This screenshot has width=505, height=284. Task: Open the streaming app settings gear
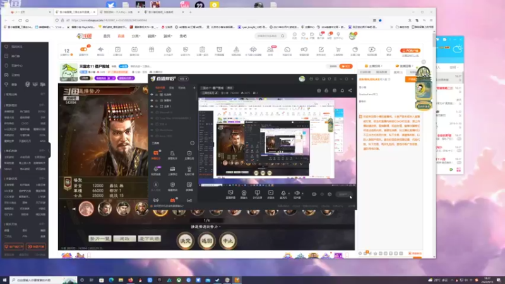(x=330, y=194)
